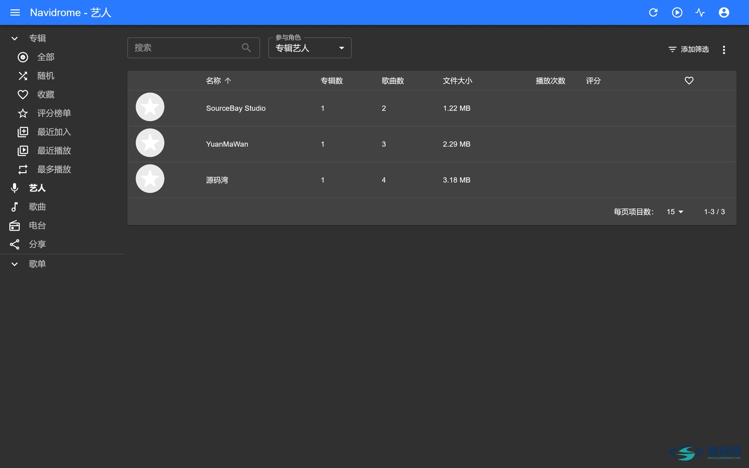Go to 艺人 artists page
749x468 pixels.
[x=37, y=188]
